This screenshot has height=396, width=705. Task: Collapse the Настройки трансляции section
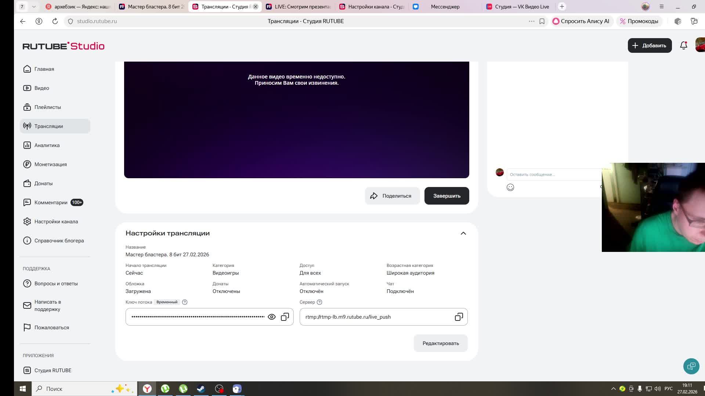pos(463,234)
